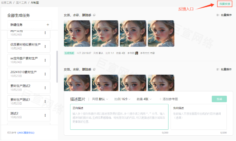Viewport: 236px width, 141px height.
Task: Open the 比例 16:9 ratio dropdown
Action: tap(122, 99)
